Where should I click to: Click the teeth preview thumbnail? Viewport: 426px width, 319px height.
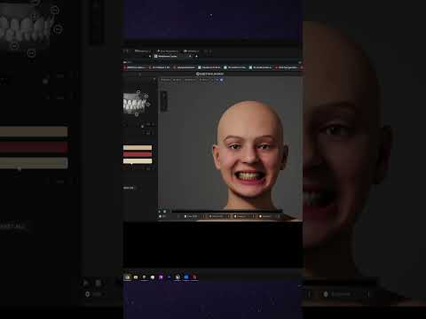(x=134, y=104)
